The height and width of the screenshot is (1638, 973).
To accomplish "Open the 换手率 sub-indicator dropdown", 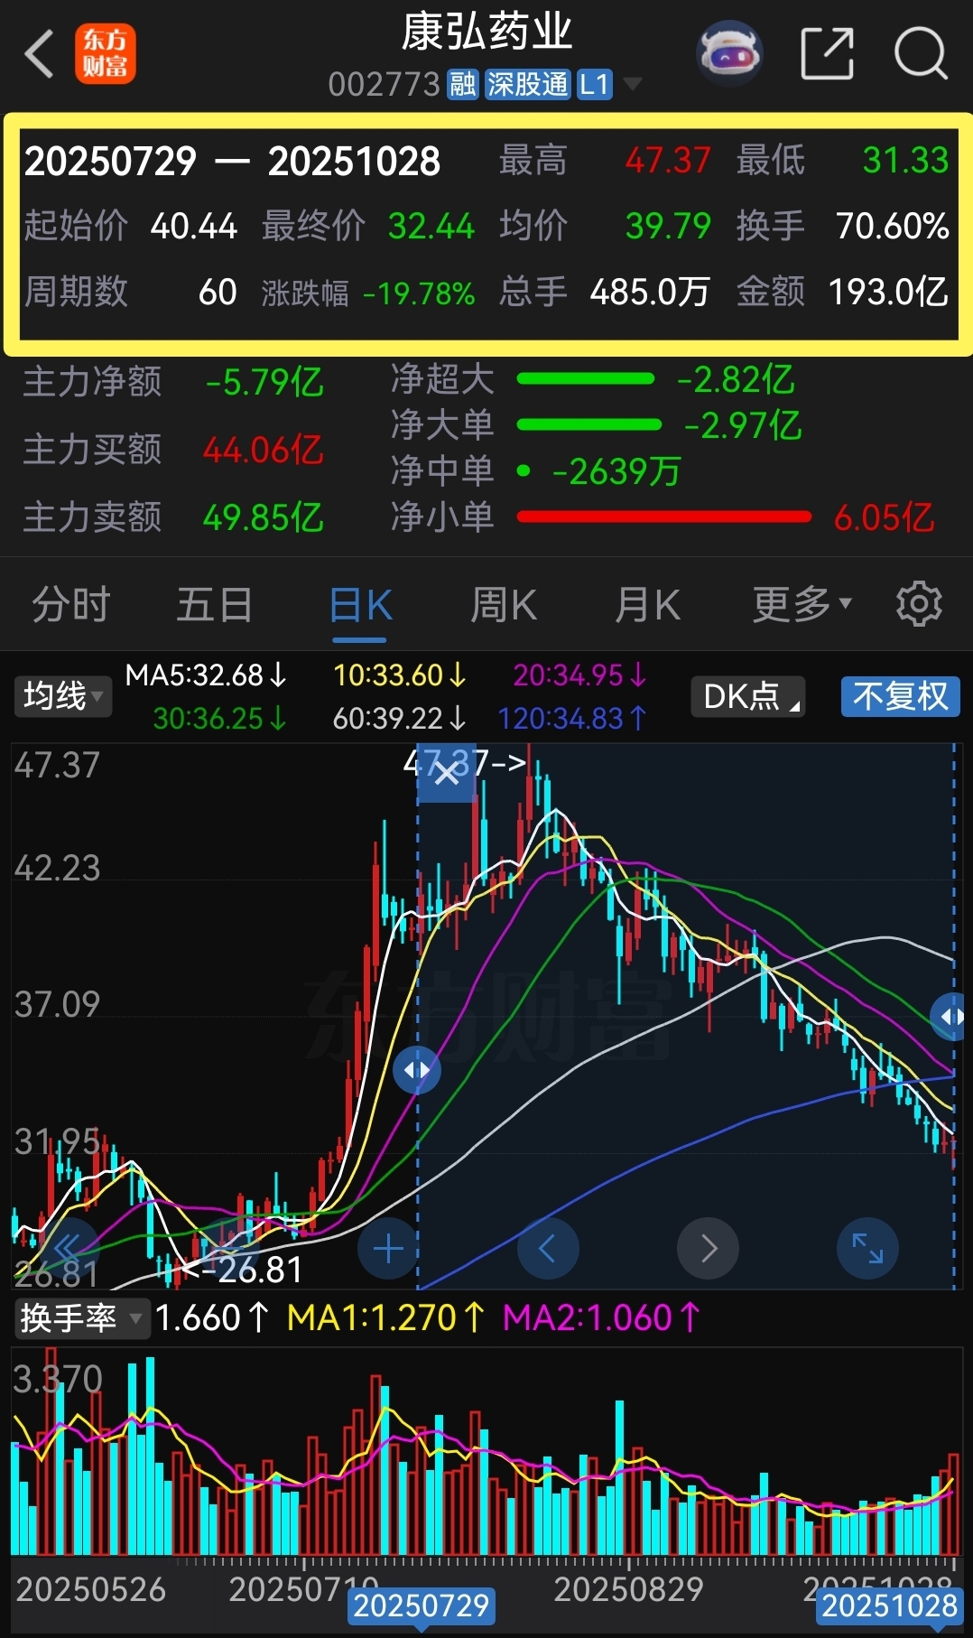I will point(81,1318).
